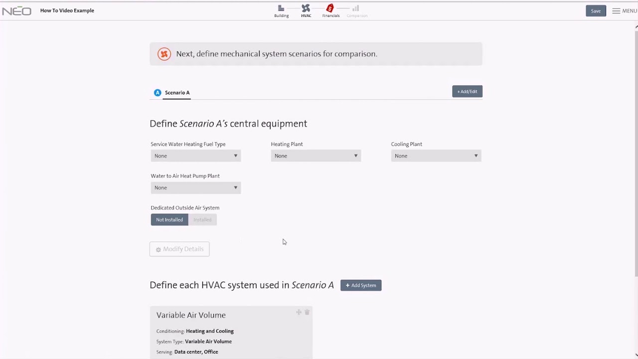The height and width of the screenshot is (359, 638).
Task: Open the Building step icon
Action: (x=281, y=8)
